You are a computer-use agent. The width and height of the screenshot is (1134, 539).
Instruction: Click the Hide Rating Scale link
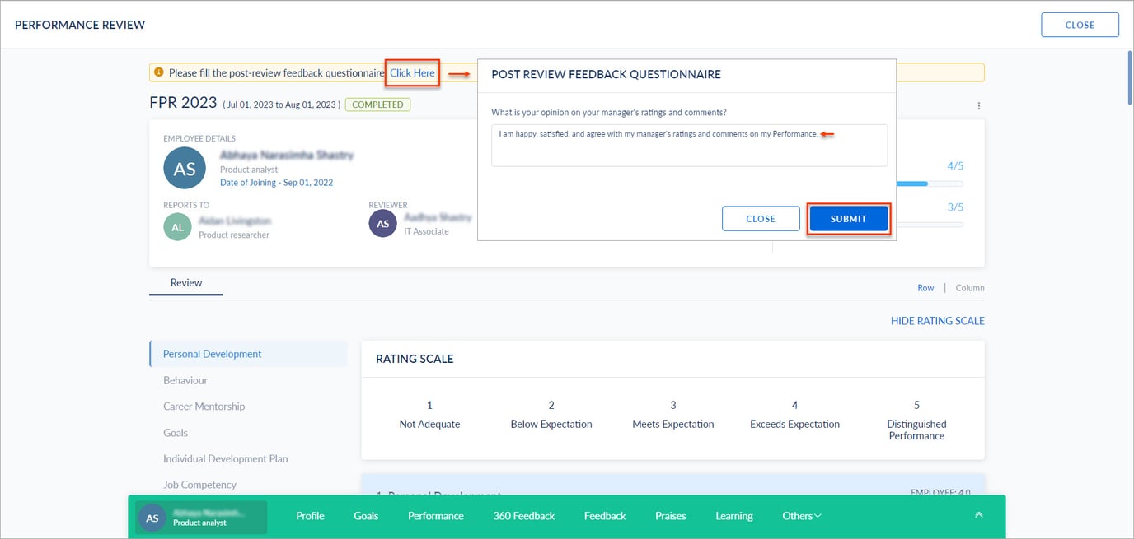(x=938, y=321)
